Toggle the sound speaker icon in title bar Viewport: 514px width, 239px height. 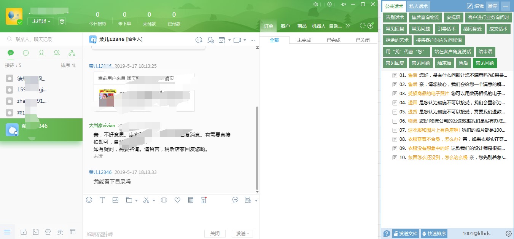315,4
